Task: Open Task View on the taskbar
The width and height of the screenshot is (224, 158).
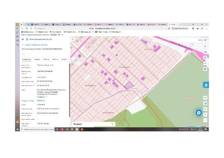Action: (x=57, y=129)
